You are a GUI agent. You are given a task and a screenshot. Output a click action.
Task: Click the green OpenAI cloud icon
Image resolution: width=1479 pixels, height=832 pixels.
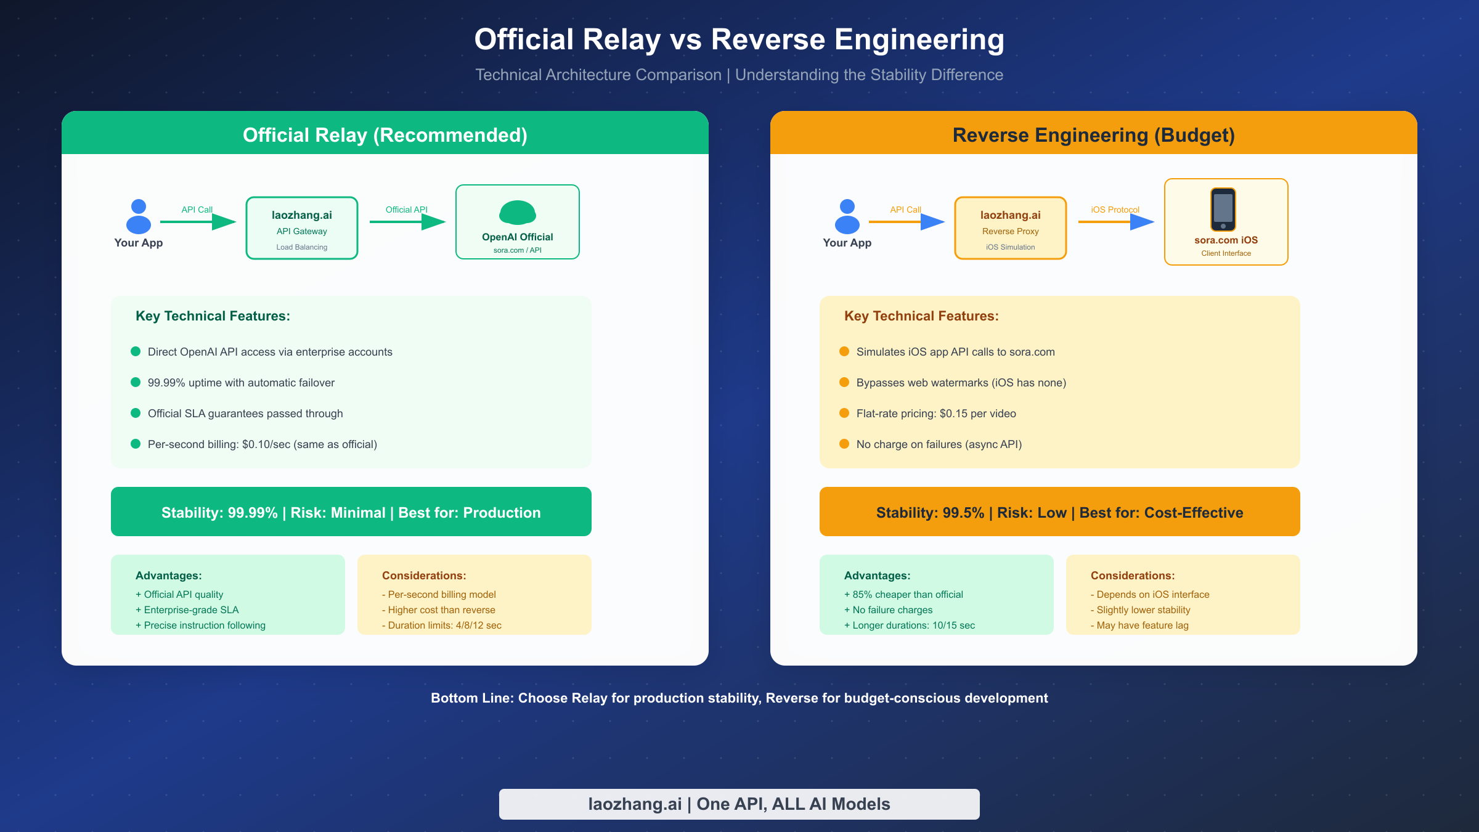click(x=518, y=213)
